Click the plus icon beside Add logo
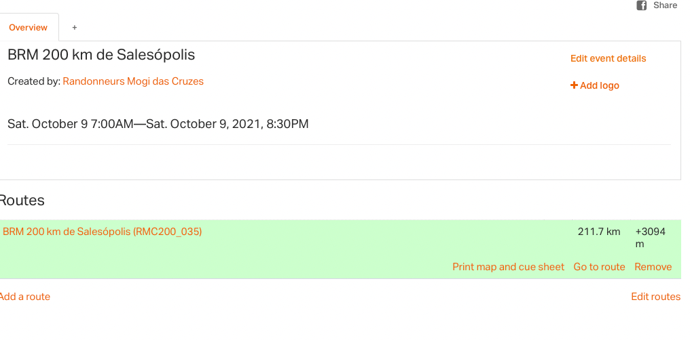 tap(574, 85)
